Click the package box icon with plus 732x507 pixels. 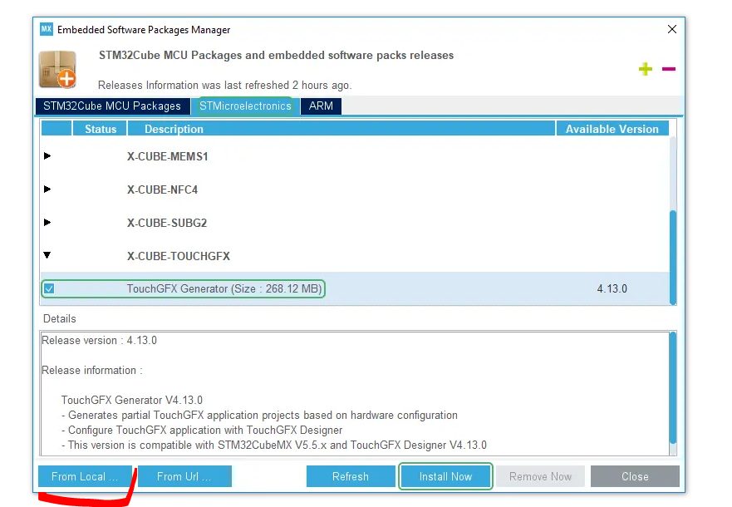[58, 70]
